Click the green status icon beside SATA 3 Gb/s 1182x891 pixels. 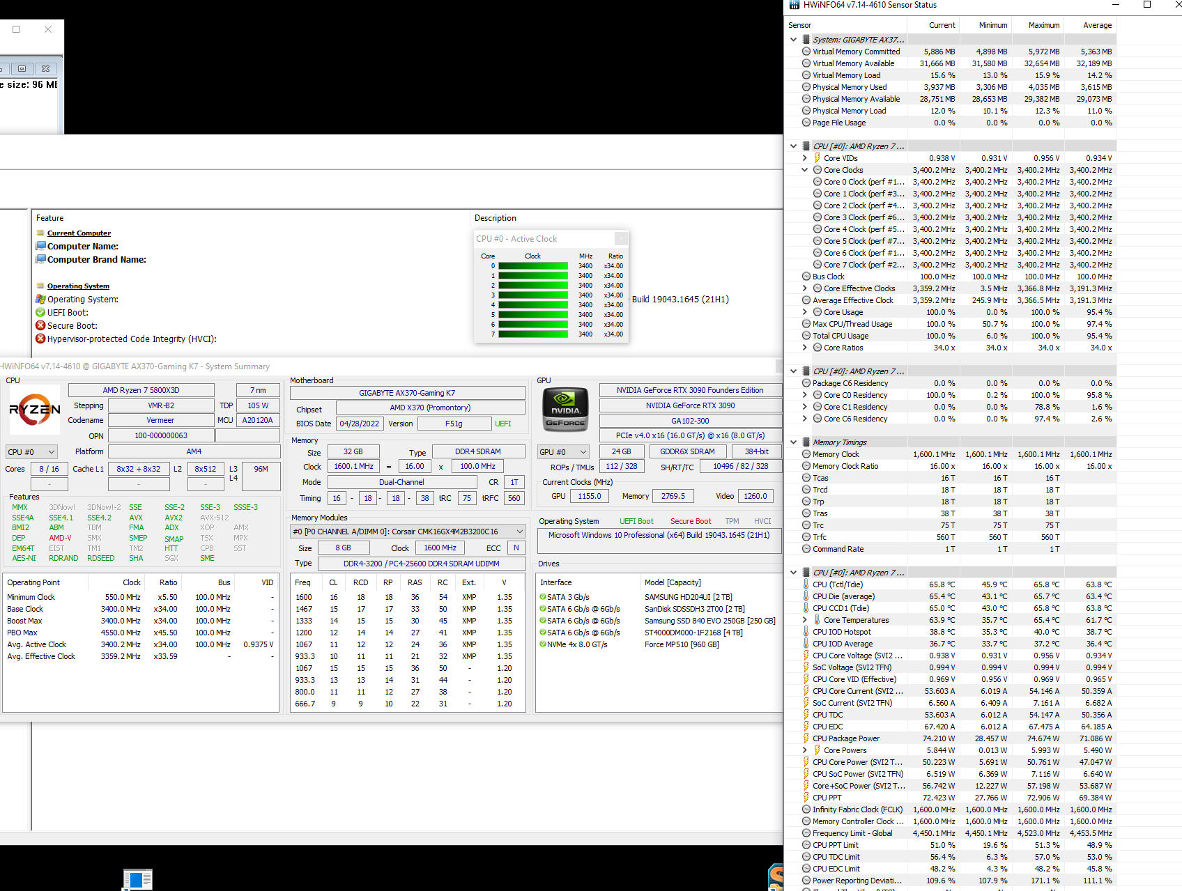click(543, 597)
